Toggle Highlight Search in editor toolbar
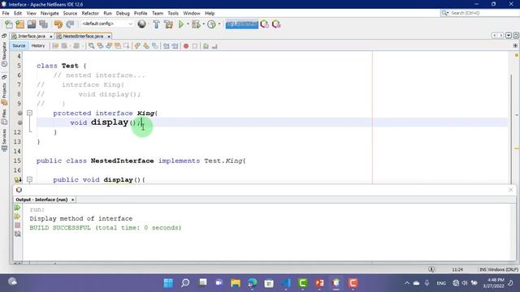 (x=118, y=46)
